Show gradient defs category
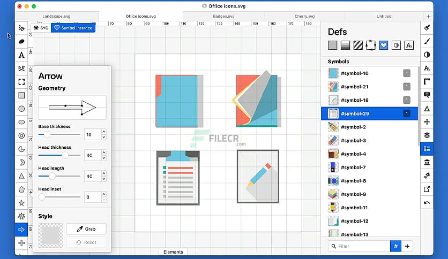The image size is (448, 259). click(345, 45)
